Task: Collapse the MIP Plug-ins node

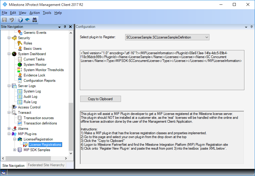Action: click(x=9, y=134)
